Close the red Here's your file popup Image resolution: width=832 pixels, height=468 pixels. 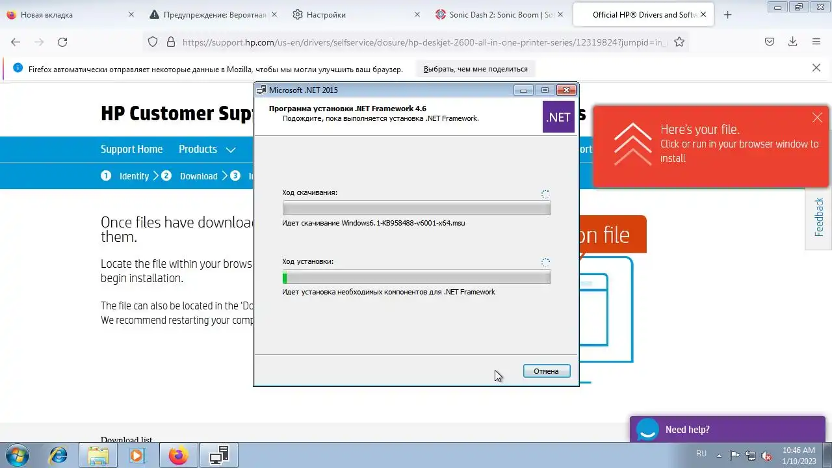click(817, 118)
